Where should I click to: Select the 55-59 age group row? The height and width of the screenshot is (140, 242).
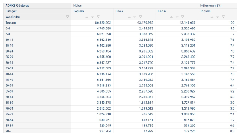pyautogui.click(x=37, y=91)
